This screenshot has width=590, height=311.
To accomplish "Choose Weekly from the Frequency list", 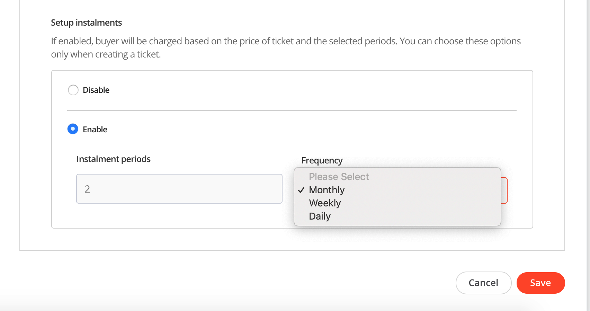I will (325, 203).
